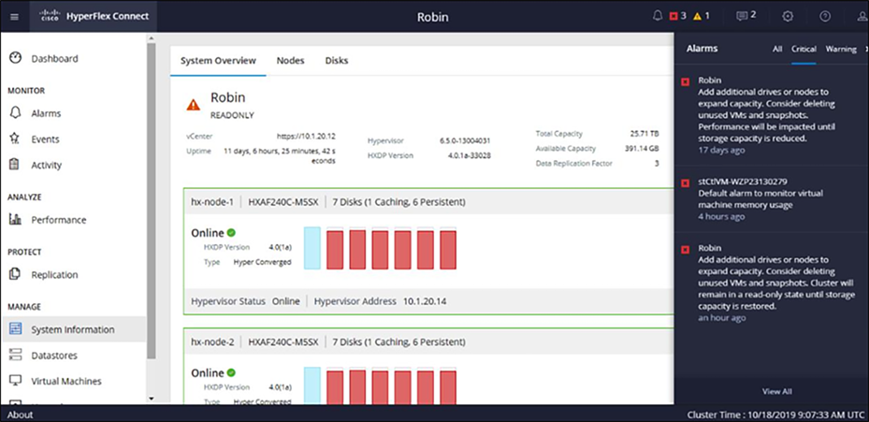Click the Events star icon
The image size is (869, 422).
[16, 139]
